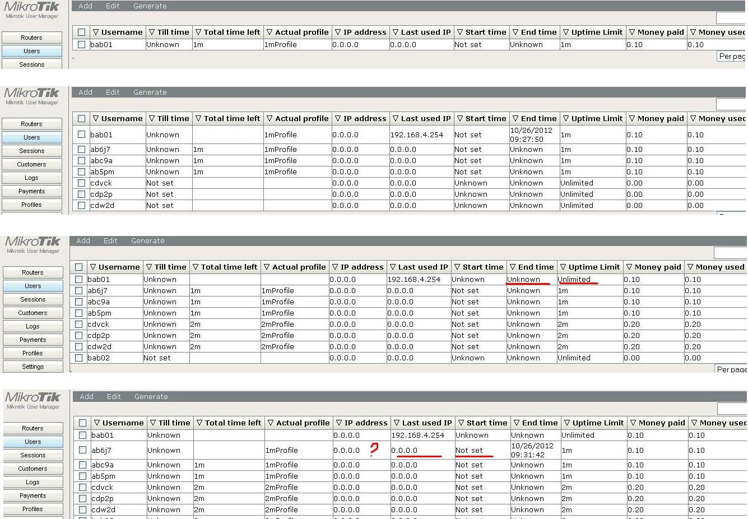Click the sort triangle beside Money paid, second panel
The width and height of the screenshot is (748, 519).
[631, 118]
